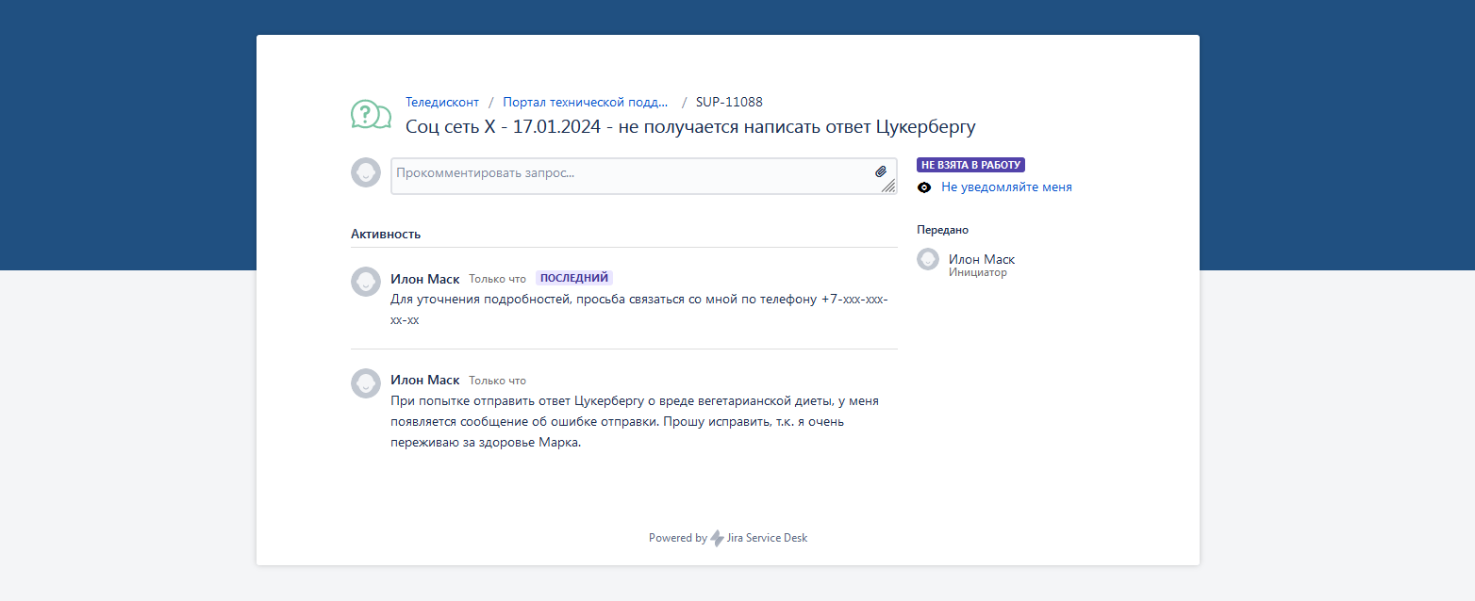This screenshot has height=601, width=1475.
Task: Click Илон Маск avatar under Передано
Action: [x=928, y=259]
